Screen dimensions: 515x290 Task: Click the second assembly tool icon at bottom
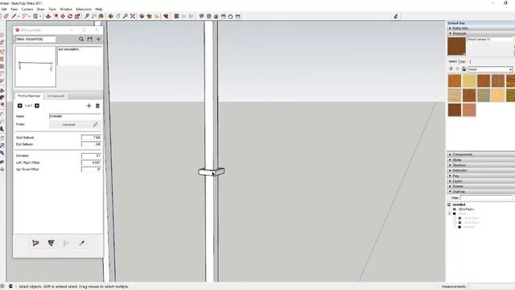coord(51,243)
